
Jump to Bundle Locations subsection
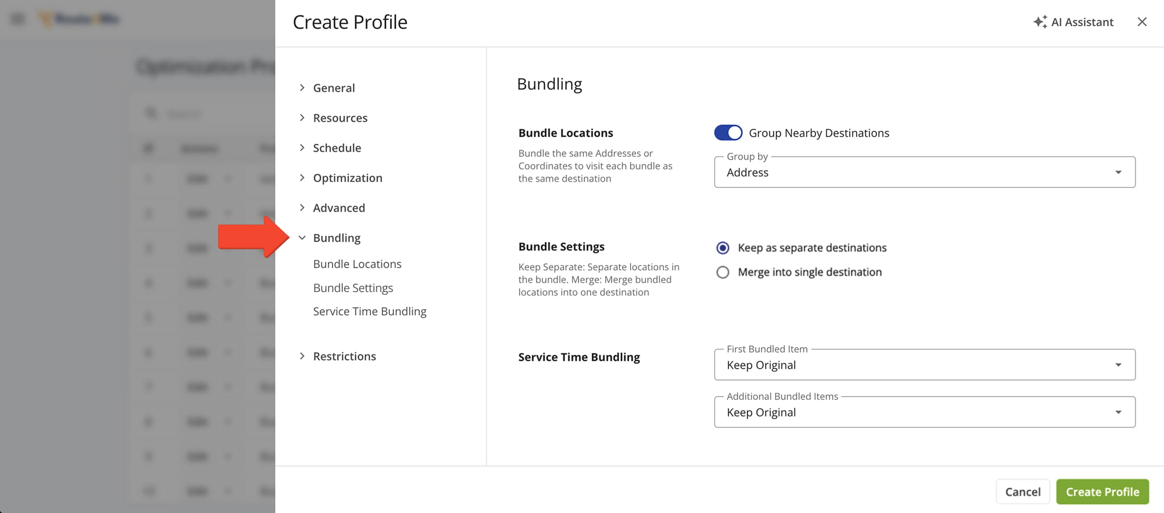tap(357, 264)
